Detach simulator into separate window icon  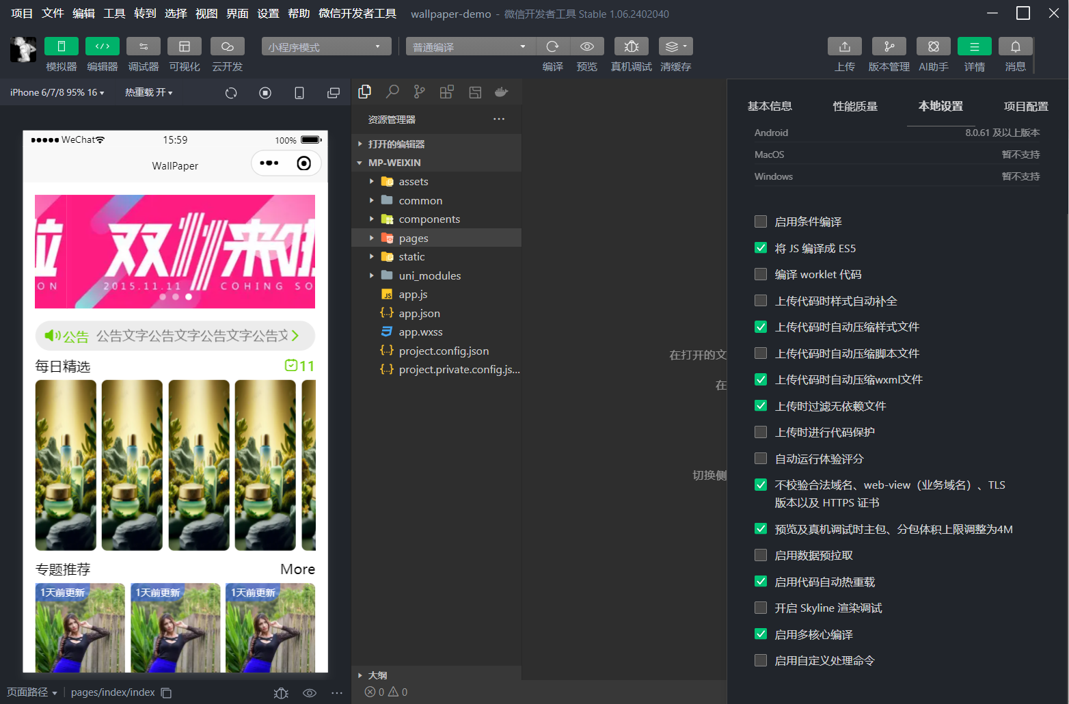[x=334, y=93]
